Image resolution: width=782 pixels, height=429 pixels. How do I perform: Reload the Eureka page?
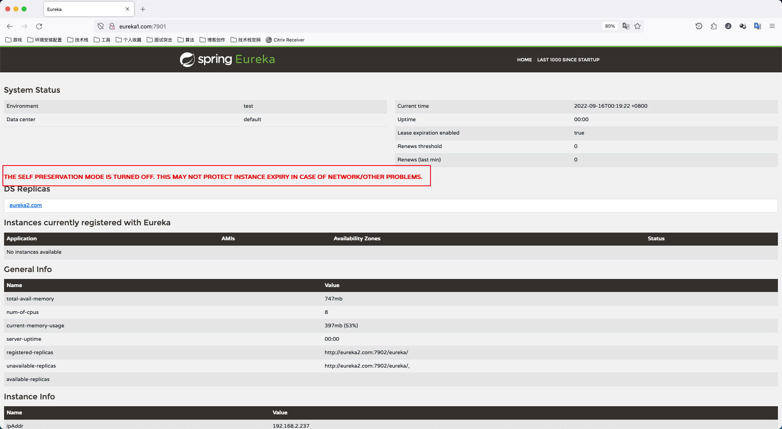pyautogui.click(x=39, y=26)
